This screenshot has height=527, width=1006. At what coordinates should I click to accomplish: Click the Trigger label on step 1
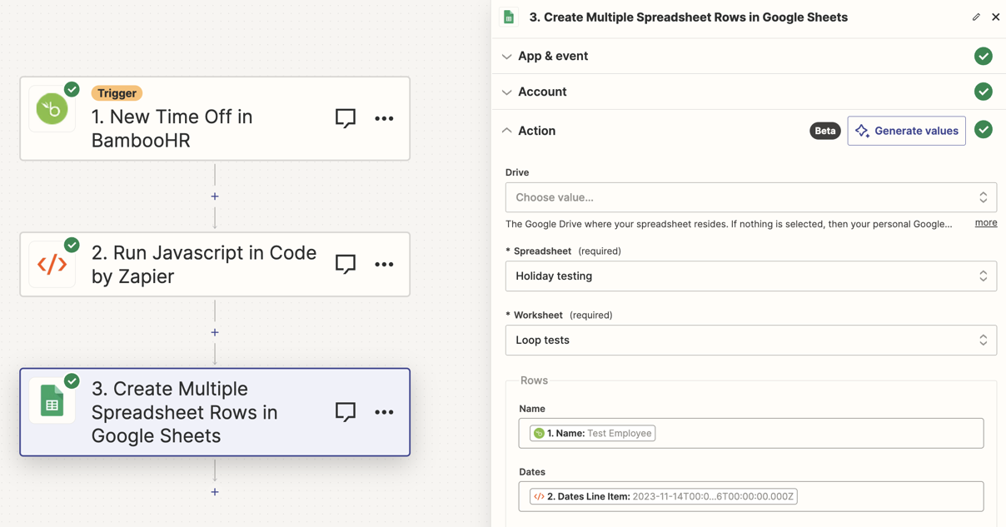coord(117,93)
